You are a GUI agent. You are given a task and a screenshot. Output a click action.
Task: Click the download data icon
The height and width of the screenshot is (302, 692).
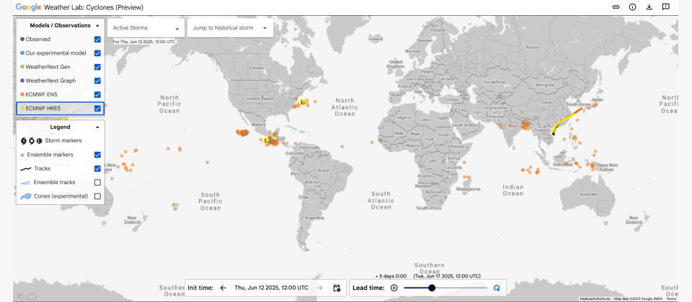[x=649, y=7]
